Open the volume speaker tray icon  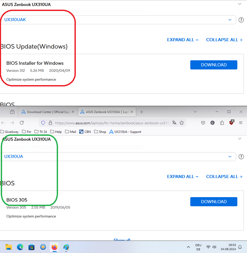pyautogui.click(x=214, y=247)
